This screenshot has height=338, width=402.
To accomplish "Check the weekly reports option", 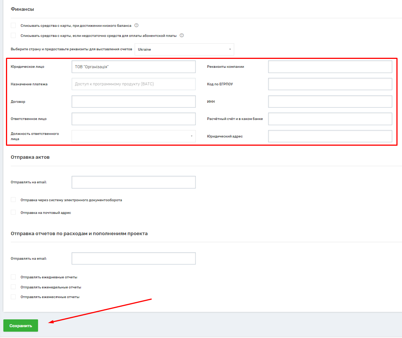I will tap(13, 287).
